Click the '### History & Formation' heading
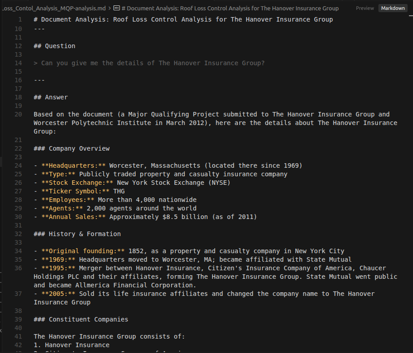413x353 pixels. point(77,234)
